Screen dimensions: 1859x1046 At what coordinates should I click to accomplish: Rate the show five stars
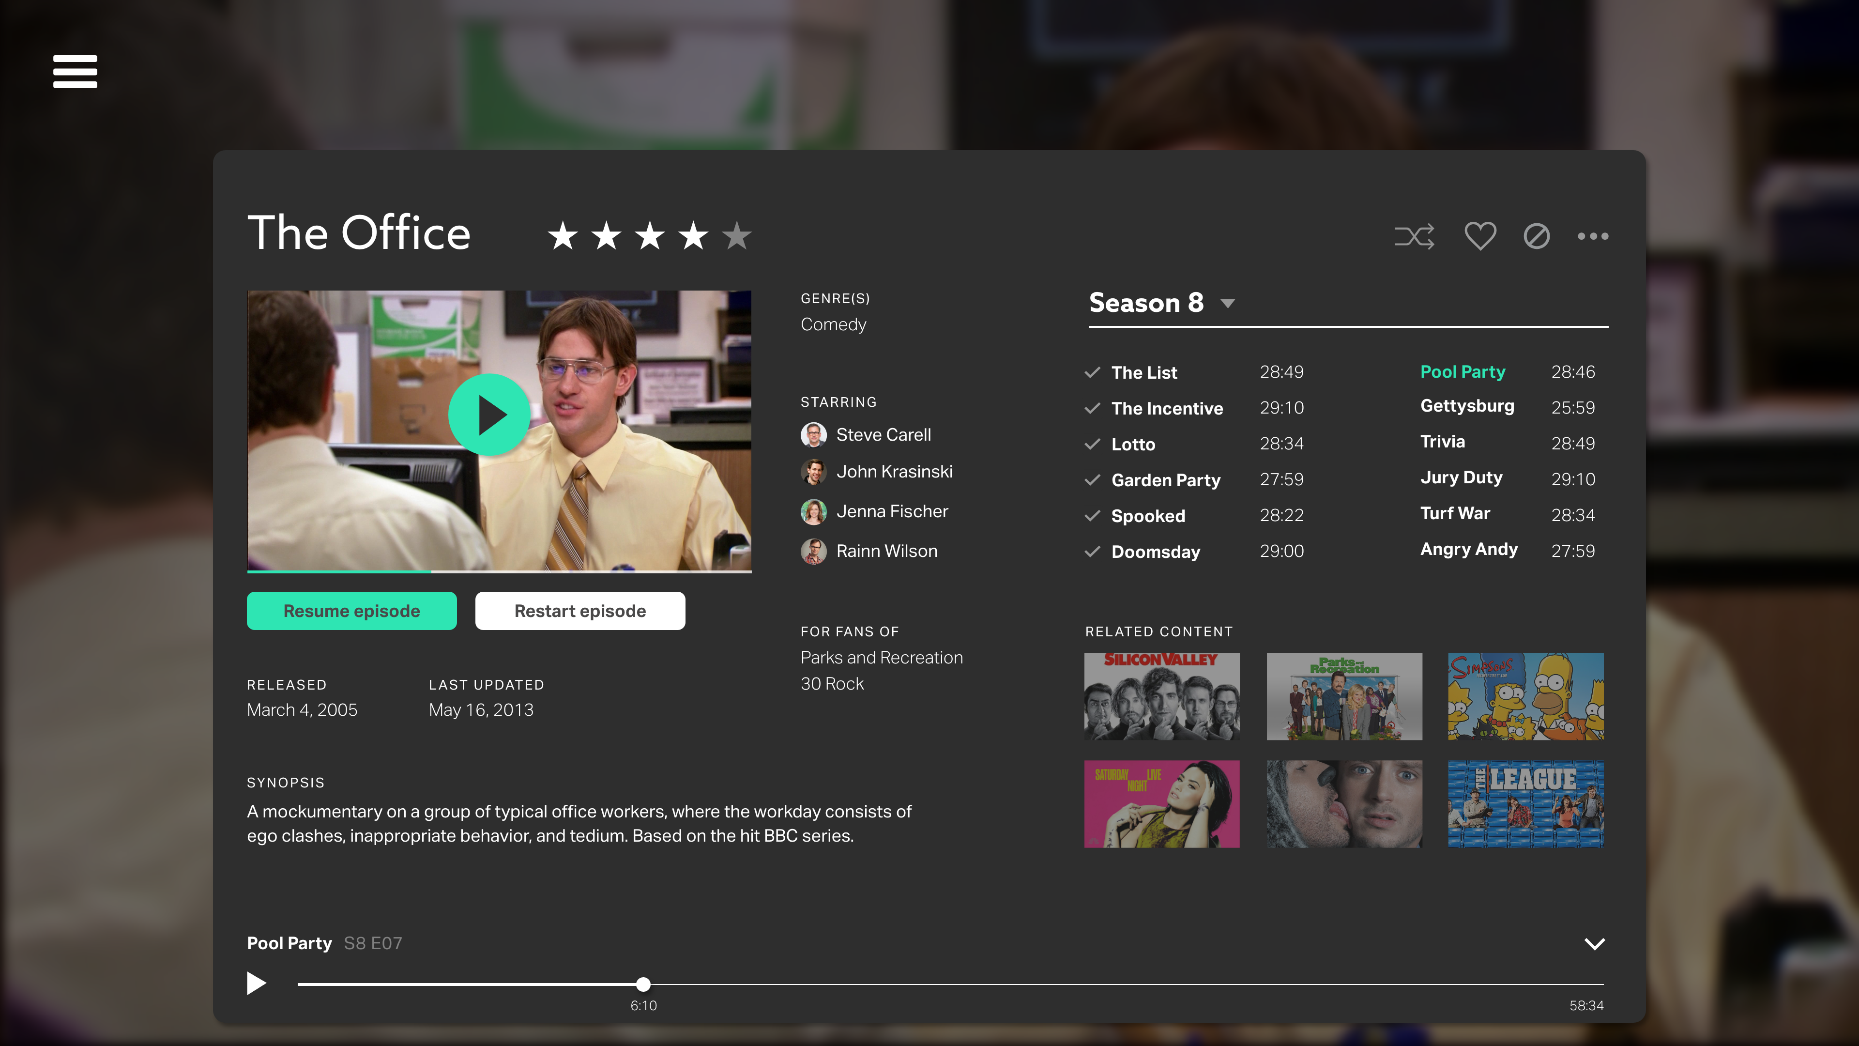coord(737,235)
